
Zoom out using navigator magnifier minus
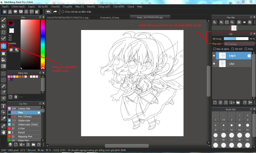point(232,22)
